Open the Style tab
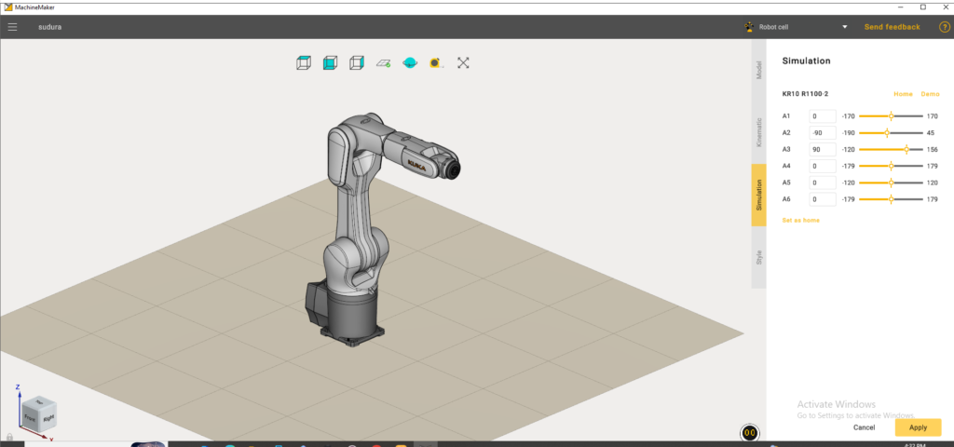954x447 pixels. [758, 257]
